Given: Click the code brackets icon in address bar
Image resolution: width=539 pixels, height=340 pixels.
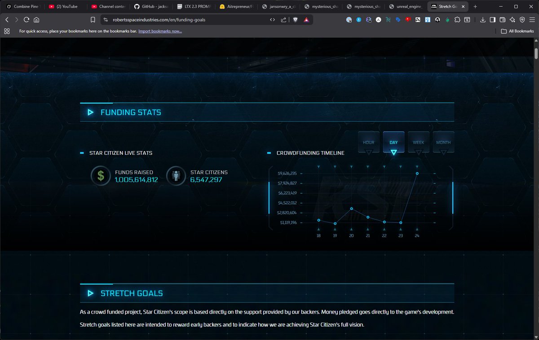Looking at the screenshot, I should pyautogui.click(x=272, y=20).
